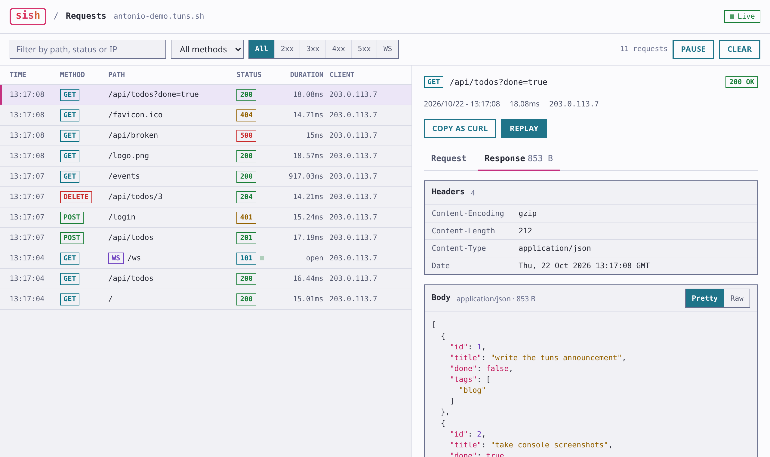770x457 pixels.
Task: Click the 201 status badge
Action: pos(246,238)
